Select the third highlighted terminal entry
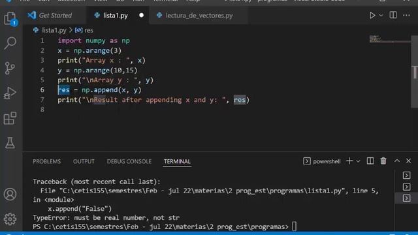Viewport: 418px width, 235px height. click(406, 198)
